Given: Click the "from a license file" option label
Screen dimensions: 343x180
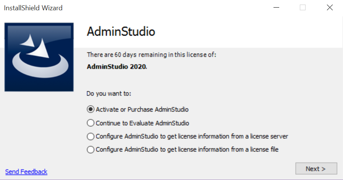Looking at the screenshot, I should click(x=187, y=150).
